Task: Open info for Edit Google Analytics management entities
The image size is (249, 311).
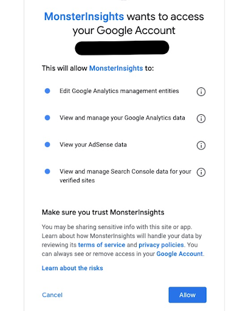Action: coord(201,92)
